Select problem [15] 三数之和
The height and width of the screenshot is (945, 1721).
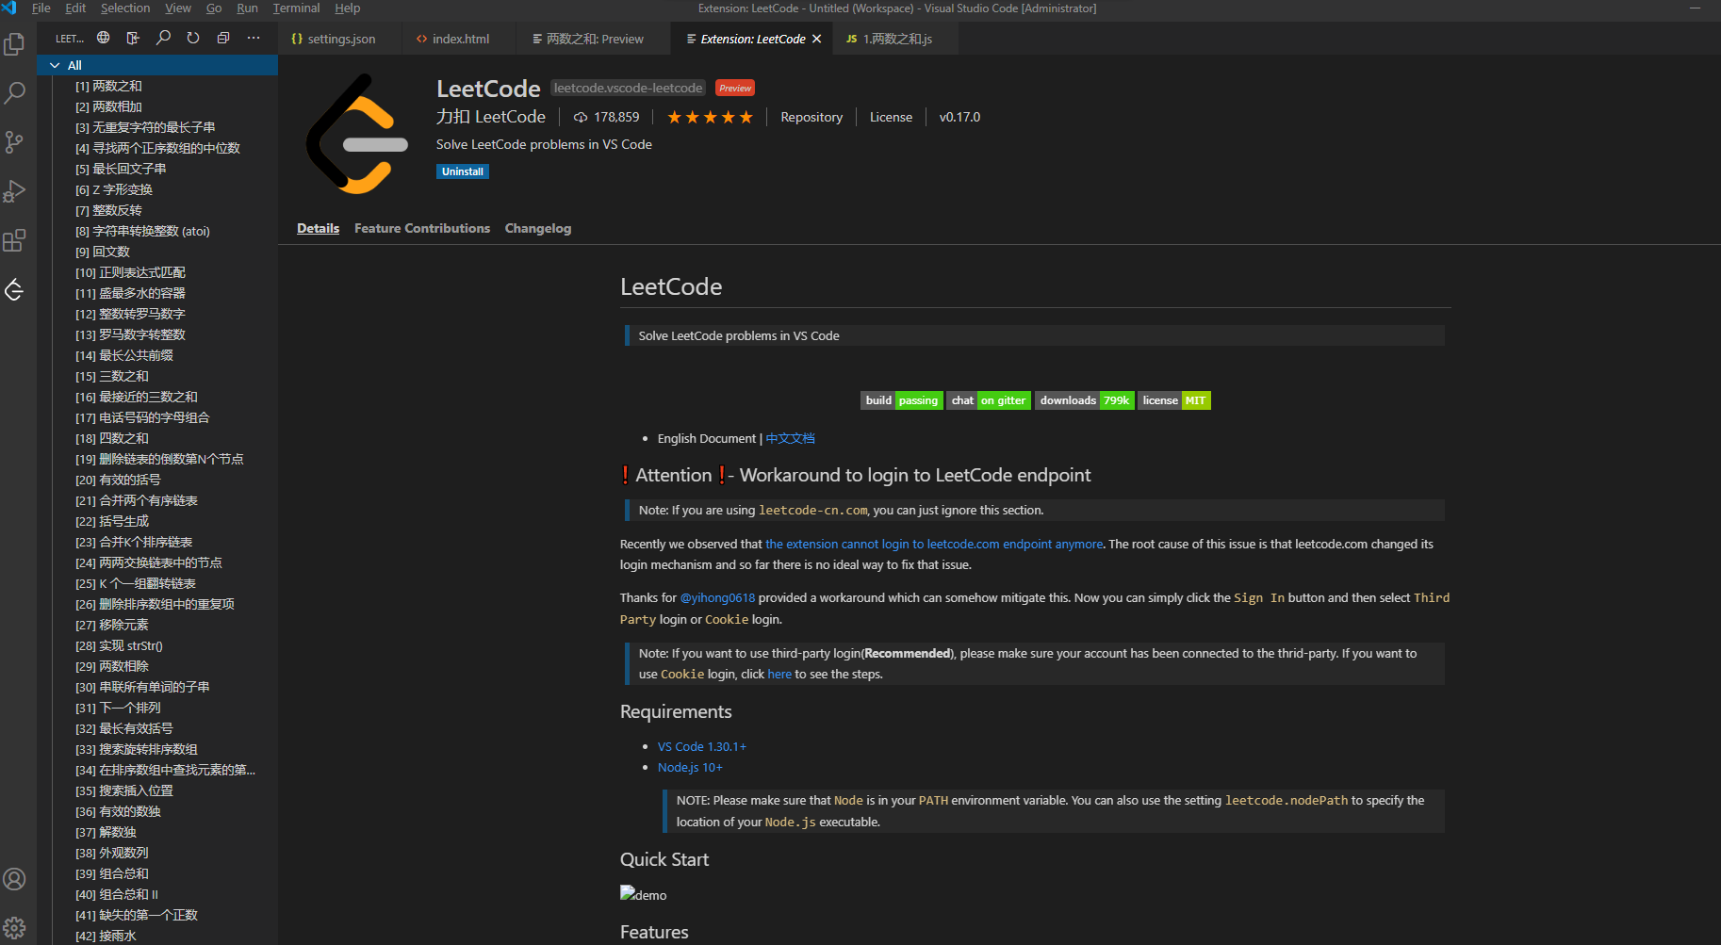point(157,376)
